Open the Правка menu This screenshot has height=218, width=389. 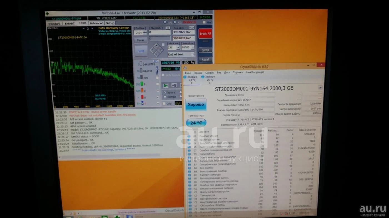tap(198, 73)
